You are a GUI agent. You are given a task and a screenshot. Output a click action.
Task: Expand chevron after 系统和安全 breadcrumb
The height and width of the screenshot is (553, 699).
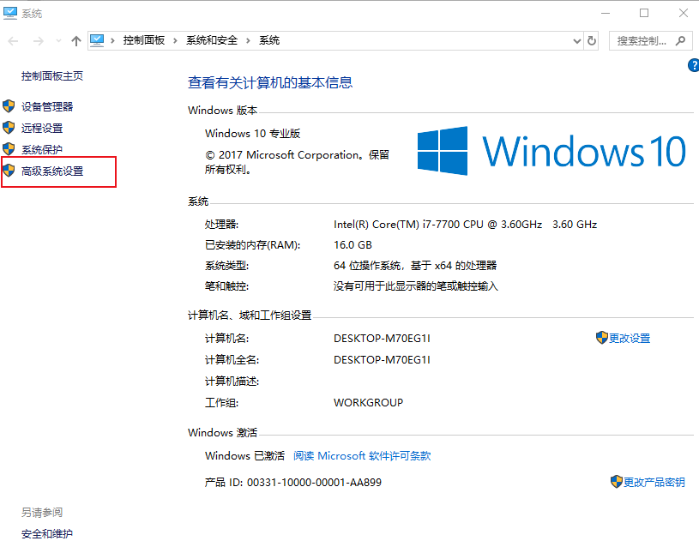tap(249, 41)
